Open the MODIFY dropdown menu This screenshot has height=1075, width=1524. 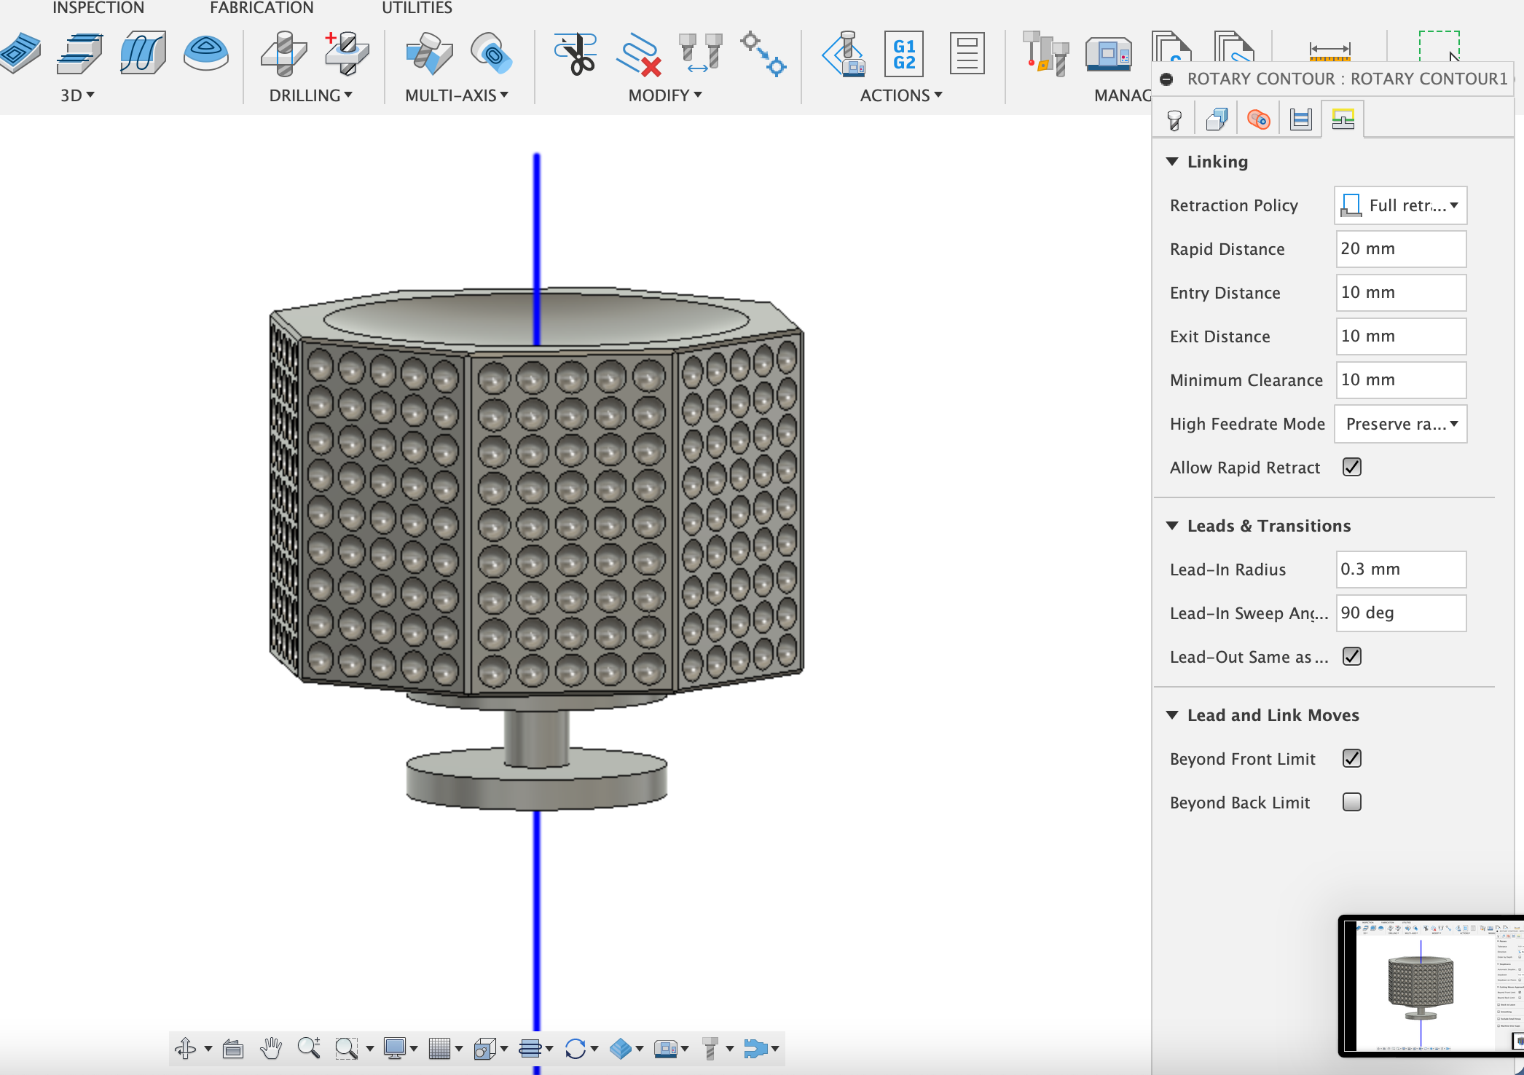[665, 95]
